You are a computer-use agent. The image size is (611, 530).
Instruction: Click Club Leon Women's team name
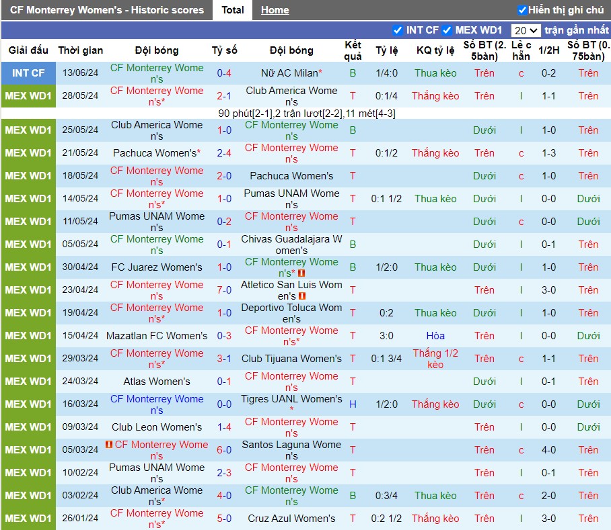[x=157, y=427]
